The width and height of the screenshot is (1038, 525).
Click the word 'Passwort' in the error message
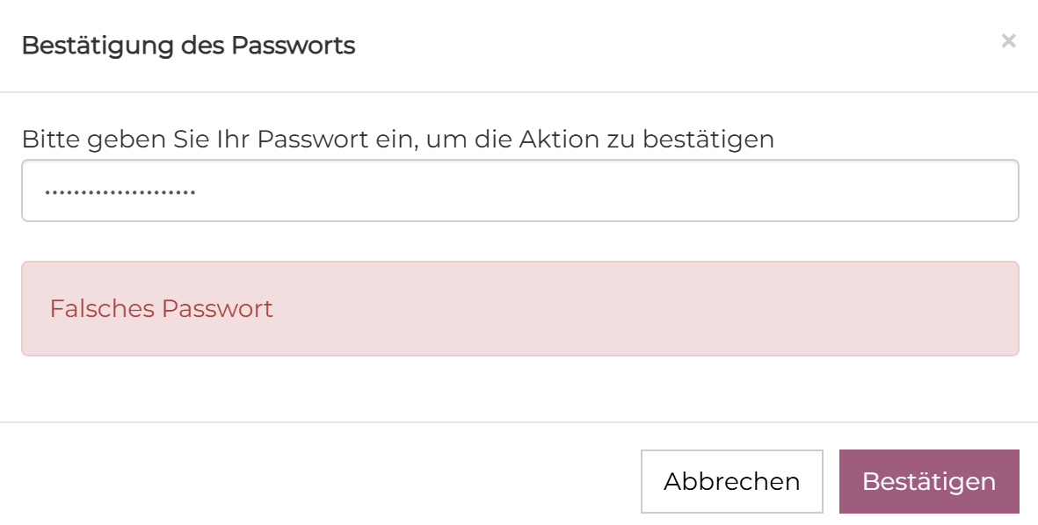point(218,308)
